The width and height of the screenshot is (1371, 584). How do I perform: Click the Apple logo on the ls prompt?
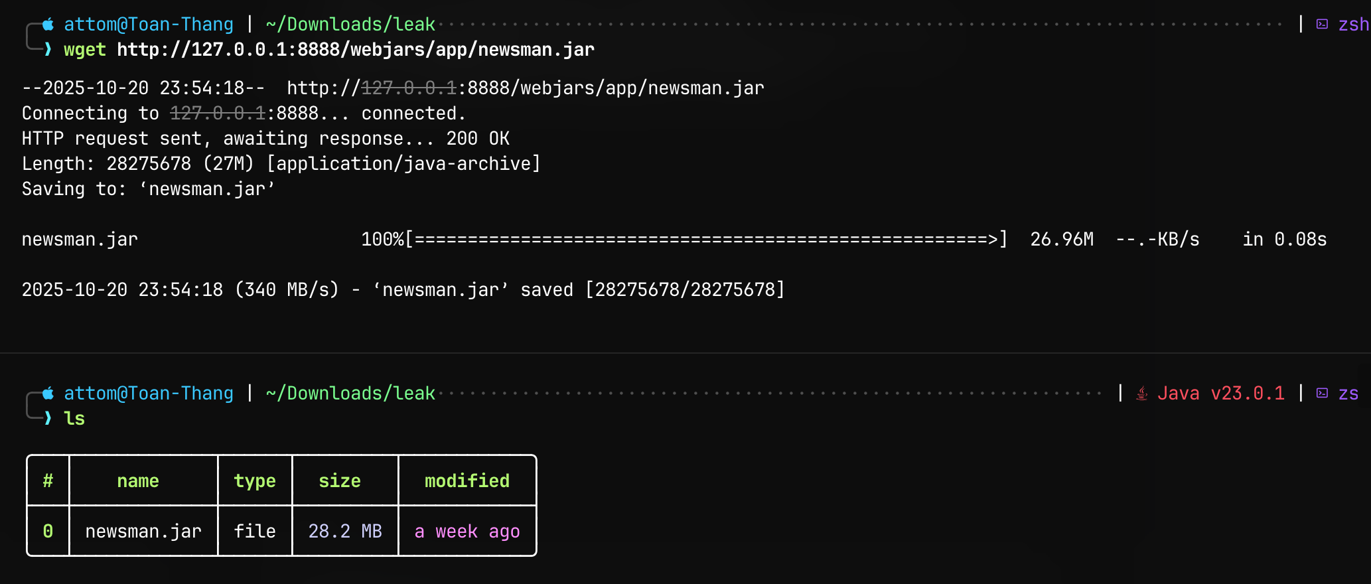pos(48,394)
